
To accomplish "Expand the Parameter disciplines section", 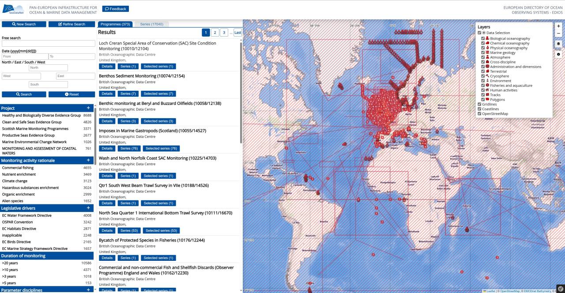I will coord(88,290).
